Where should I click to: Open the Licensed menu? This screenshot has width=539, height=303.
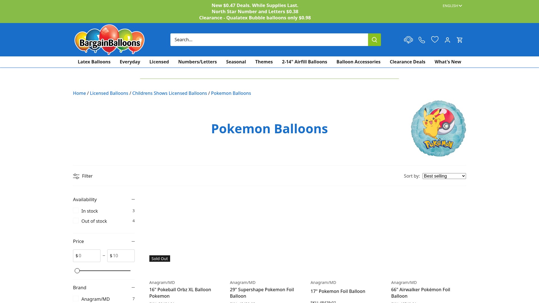(x=159, y=62)
